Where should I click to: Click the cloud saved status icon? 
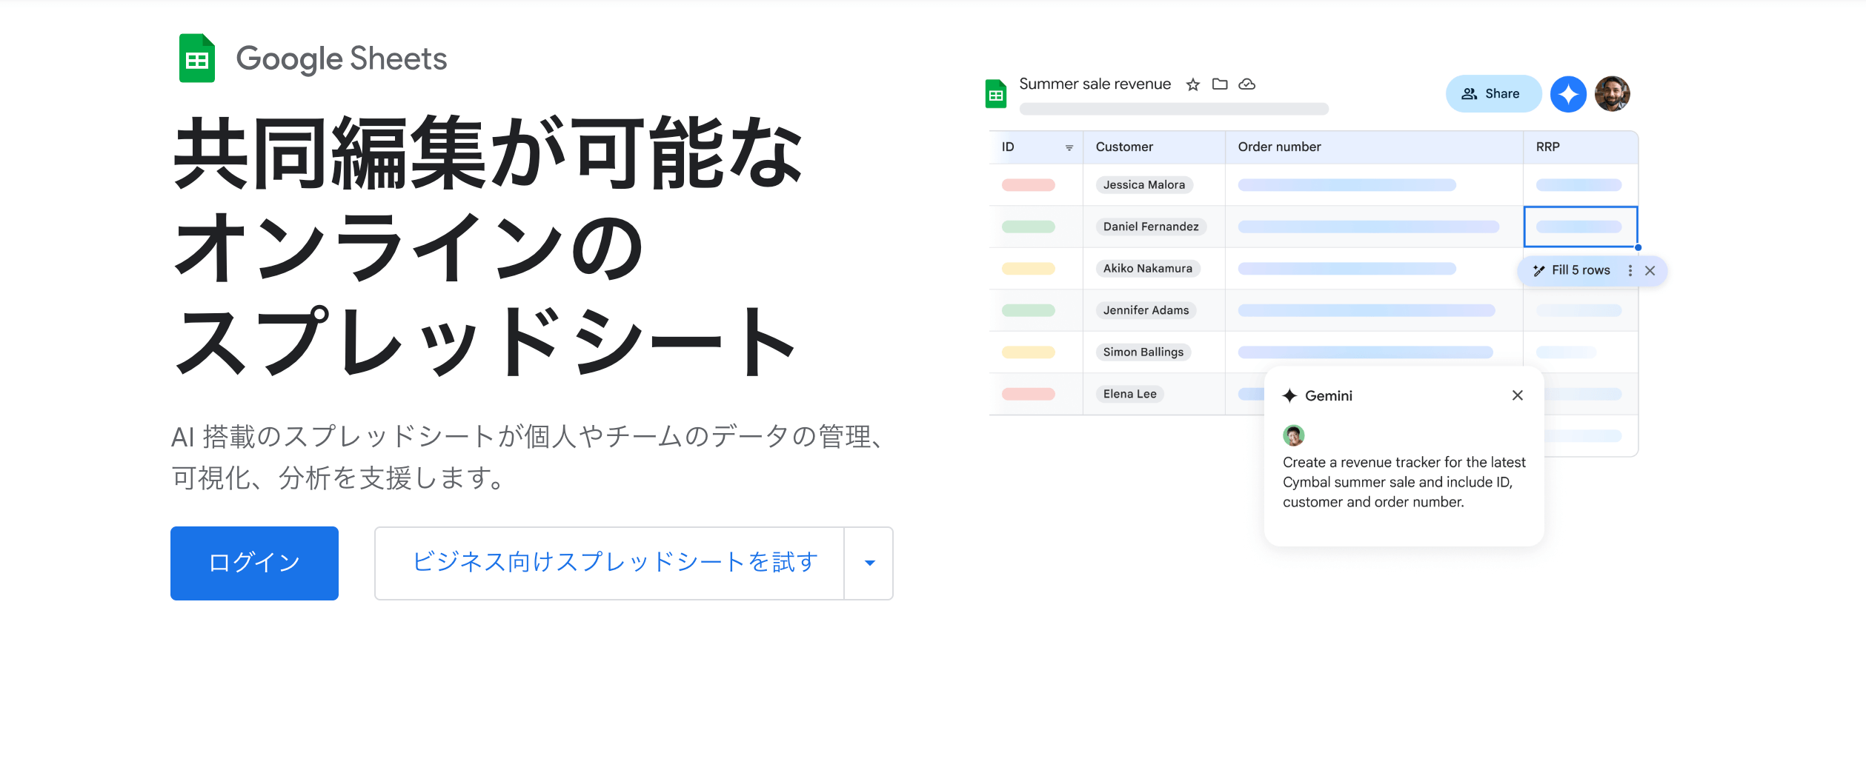(x=1247, y=84)
